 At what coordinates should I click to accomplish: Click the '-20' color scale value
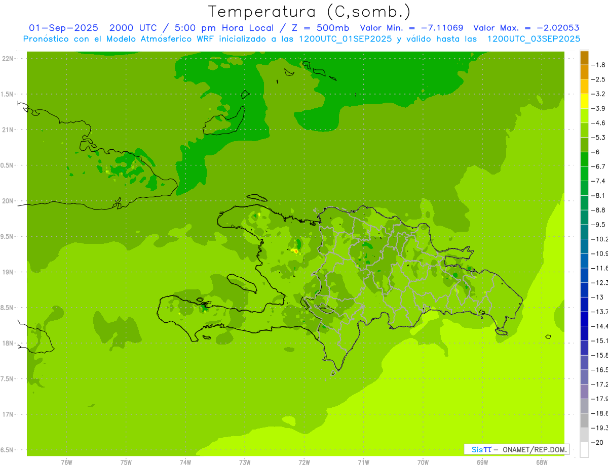point(598,442)
